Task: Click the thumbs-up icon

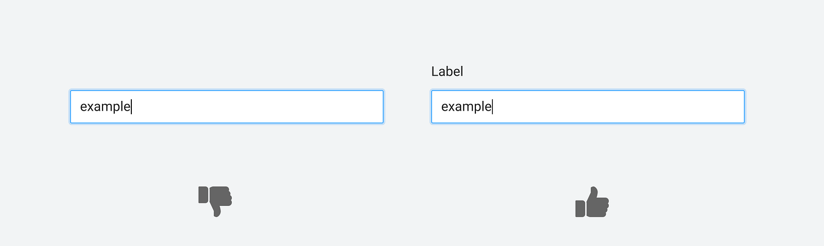Action: 592,202
